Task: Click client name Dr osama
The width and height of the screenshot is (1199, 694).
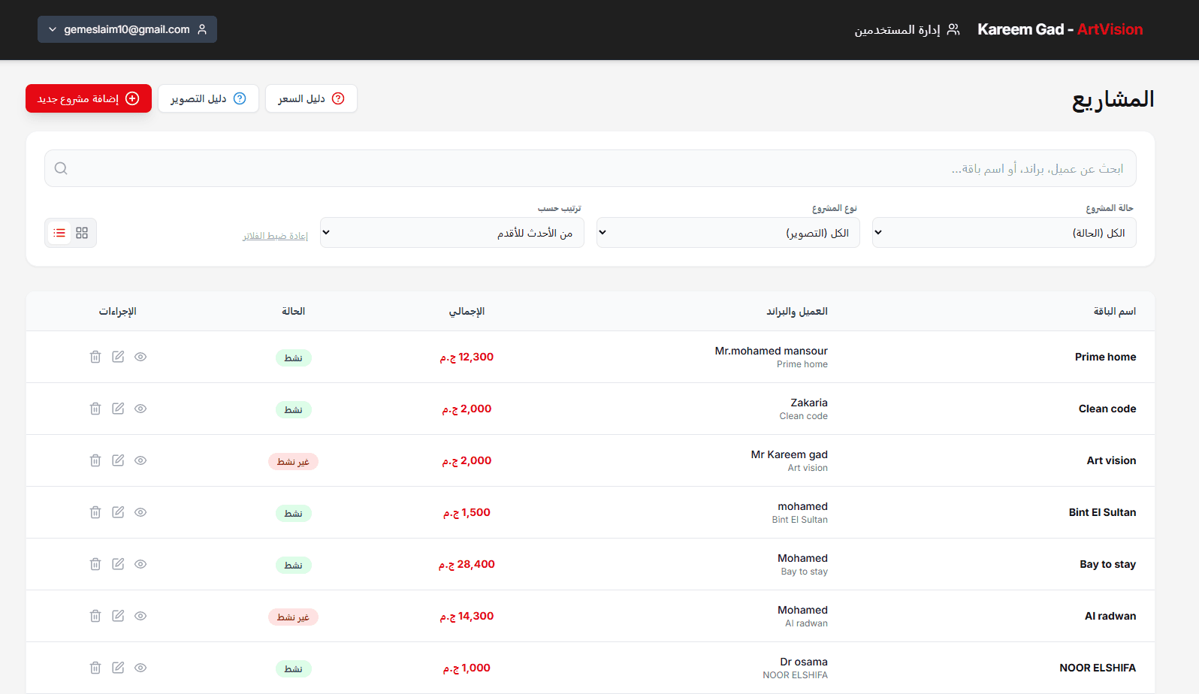Action: point(804,662)
